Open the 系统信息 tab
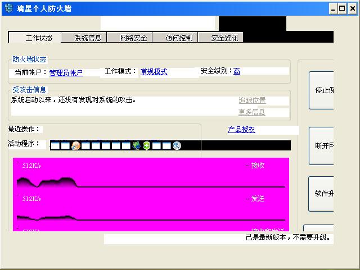The height and width of the screenshot is (270, 360). (84, 38)
